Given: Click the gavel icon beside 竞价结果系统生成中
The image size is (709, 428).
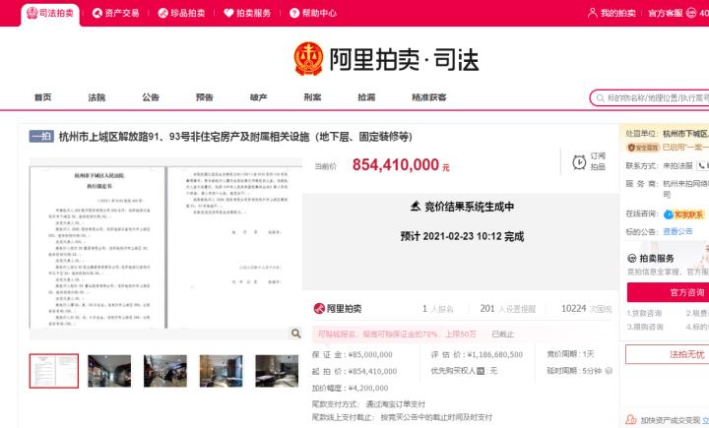Looking at the screenshot, I should 416,207.
